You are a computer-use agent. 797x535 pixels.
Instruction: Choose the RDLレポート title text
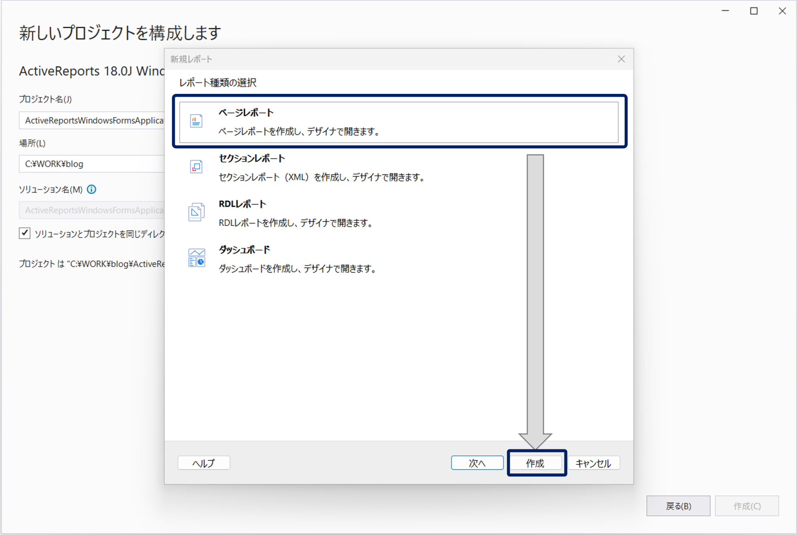point(242,204)
